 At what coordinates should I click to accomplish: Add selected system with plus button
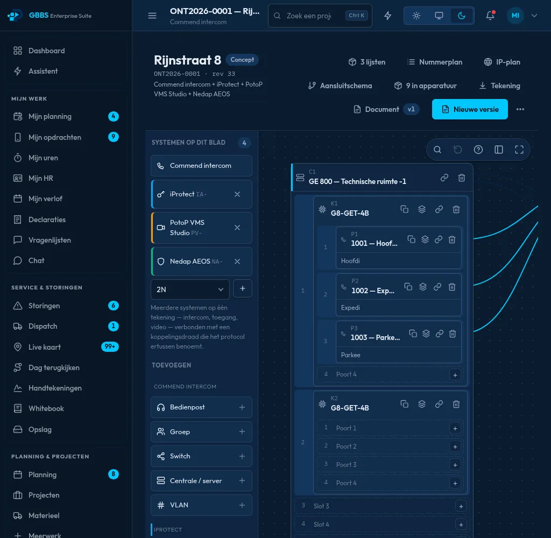click(x=243, y=288)
